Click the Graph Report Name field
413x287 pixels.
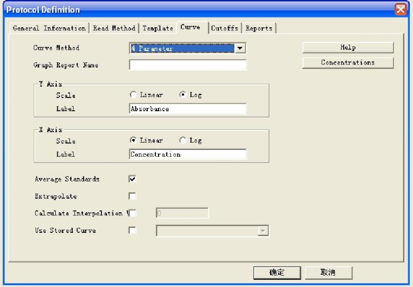coord(188,65)
